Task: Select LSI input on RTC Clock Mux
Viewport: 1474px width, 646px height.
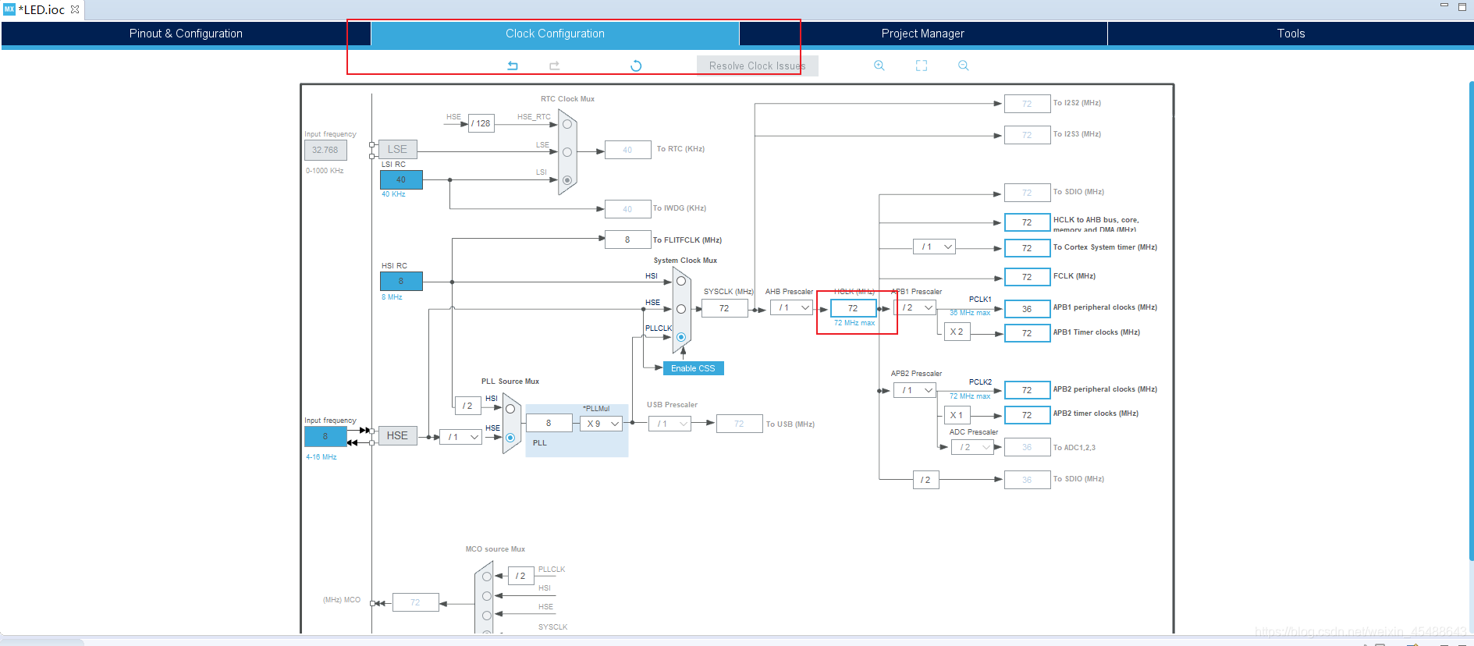Action: click(567, 180)
